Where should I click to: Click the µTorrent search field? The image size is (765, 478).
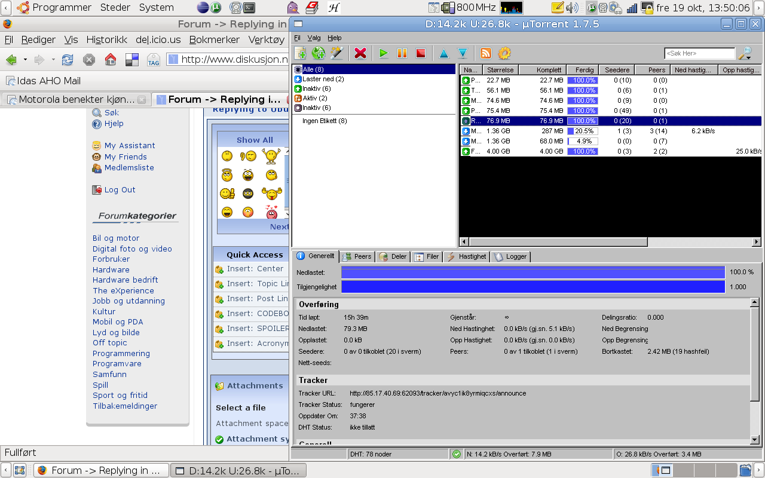[699, 53]
